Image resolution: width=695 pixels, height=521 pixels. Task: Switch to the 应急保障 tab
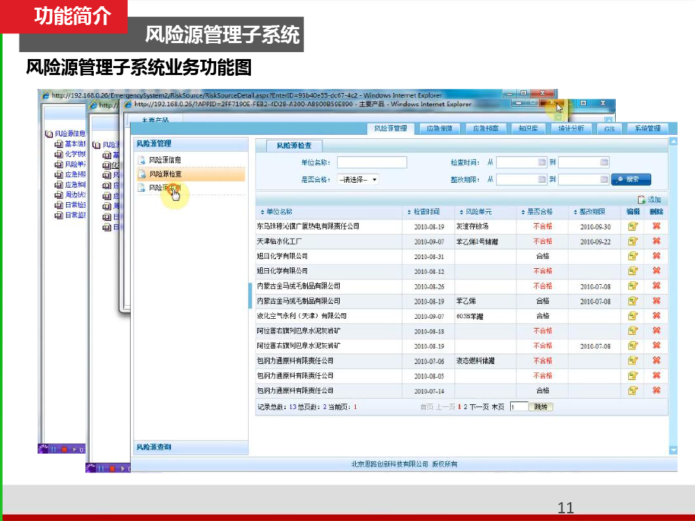[439, 129]
